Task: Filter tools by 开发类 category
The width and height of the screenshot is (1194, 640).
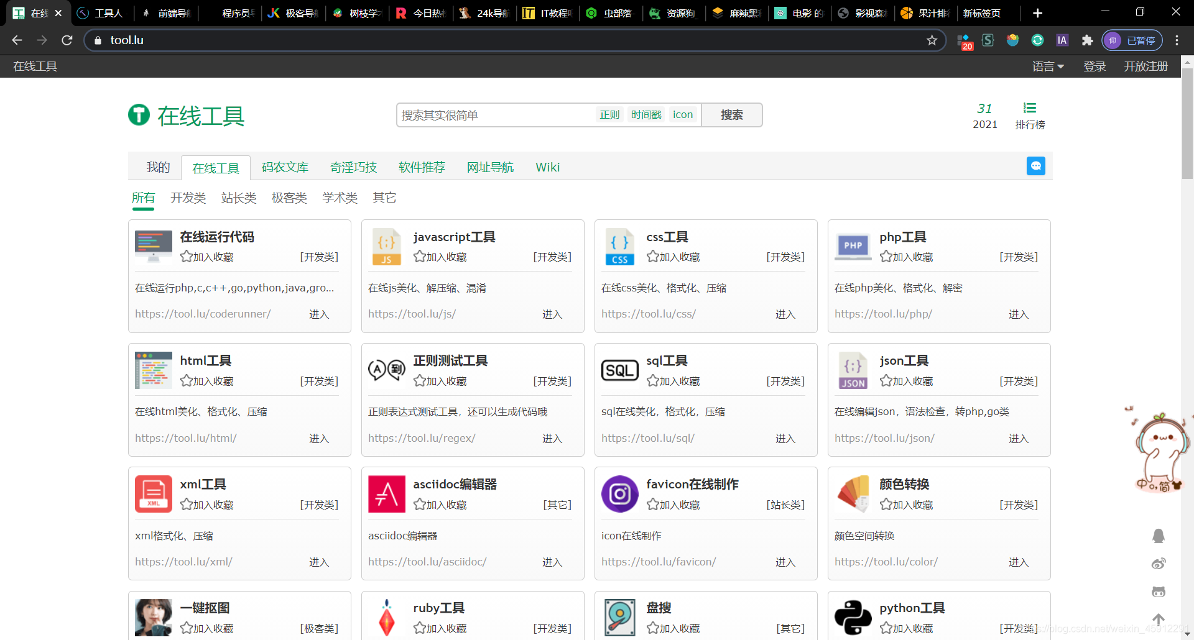Action: tap(188, 198)
